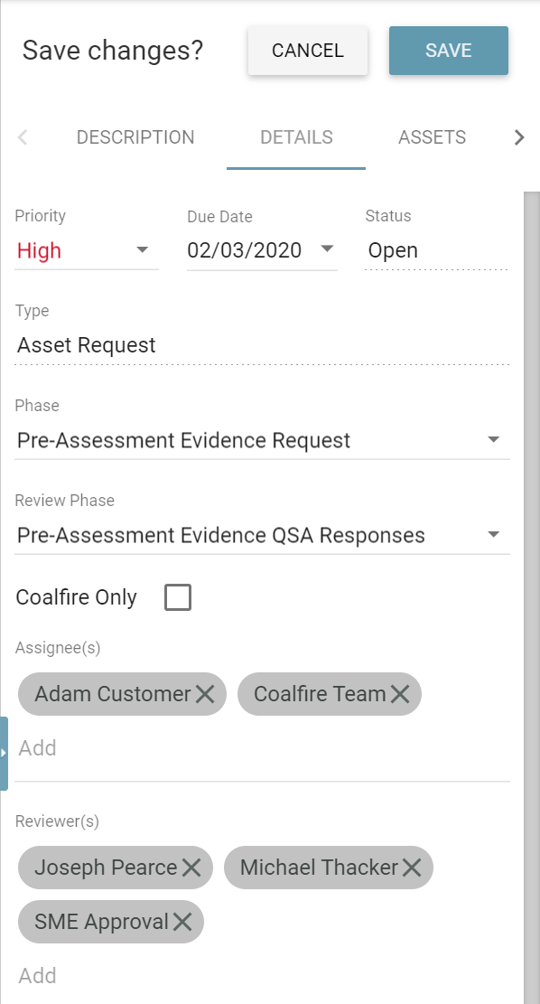This screenshot has height=1004, width=540.
Task: Expand the Phase dropdown
Action: 262,440
